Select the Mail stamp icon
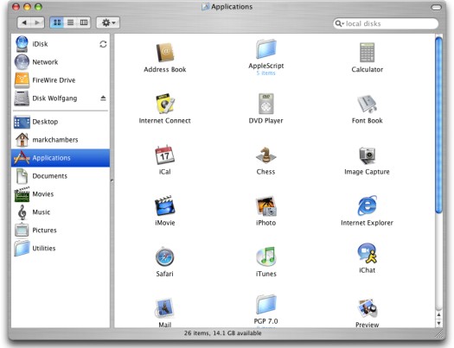This screenshot has width=454, height=348. tap(165, 308)
